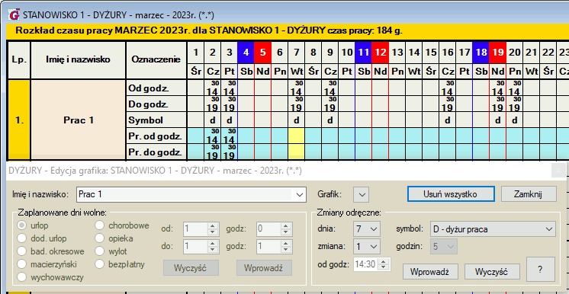Select the chorobowe radio button
The image size is (569, 294).
click(100, 225)
